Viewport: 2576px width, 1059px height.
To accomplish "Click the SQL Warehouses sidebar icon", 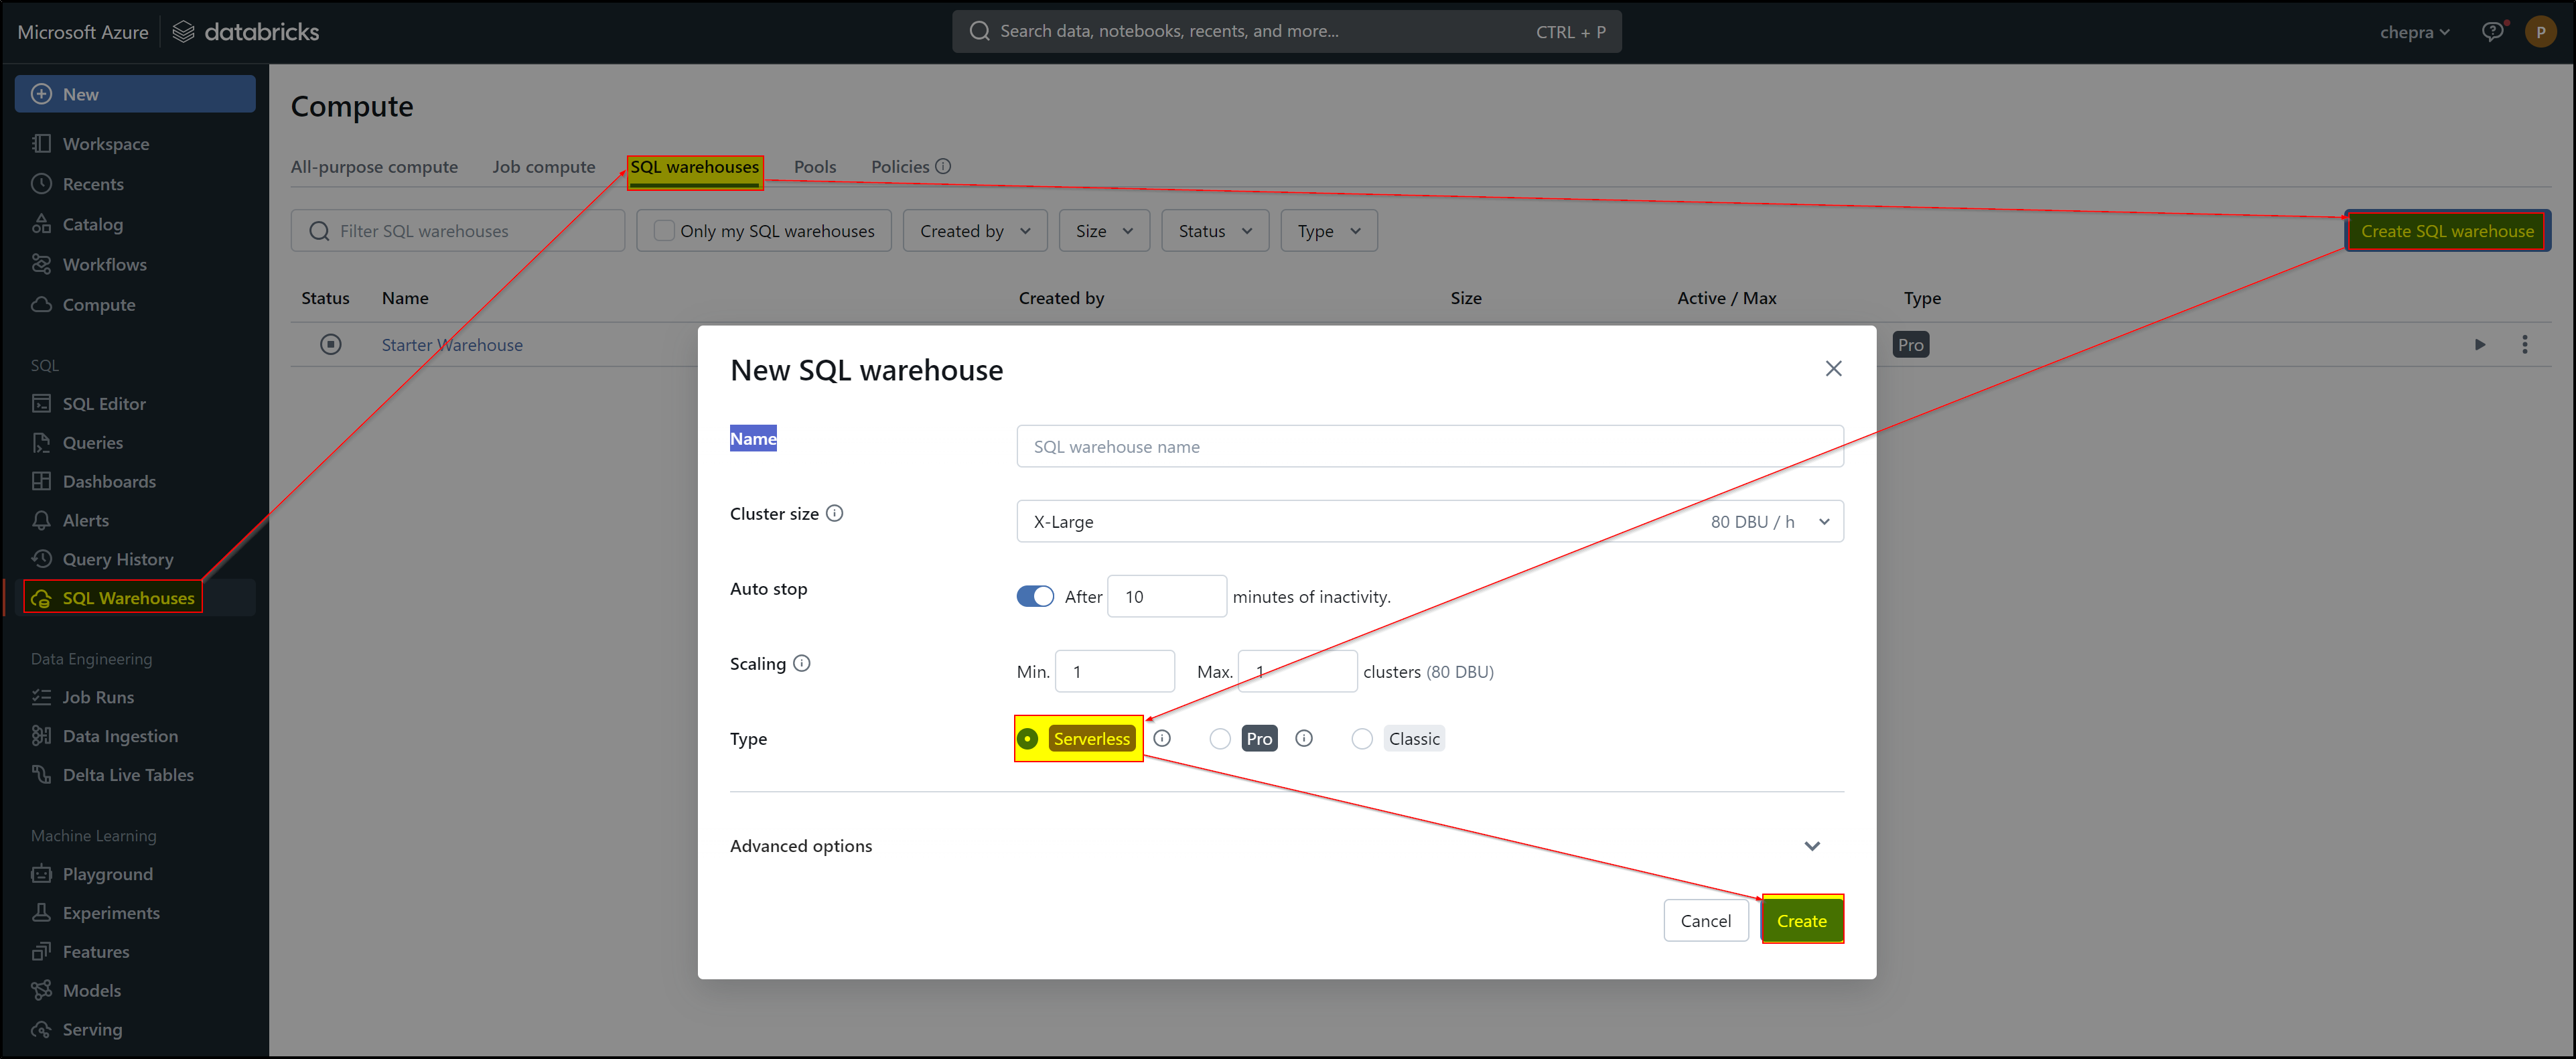I will pos(41,598).
